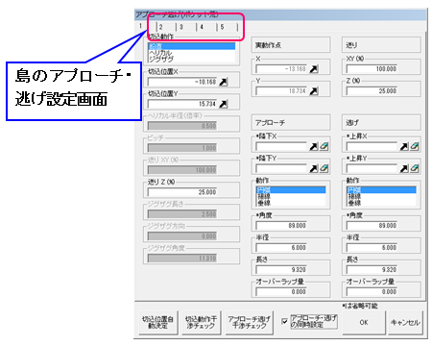
Task: Click left column 送り Z(%) field 25.000
Action: (182, 192)
